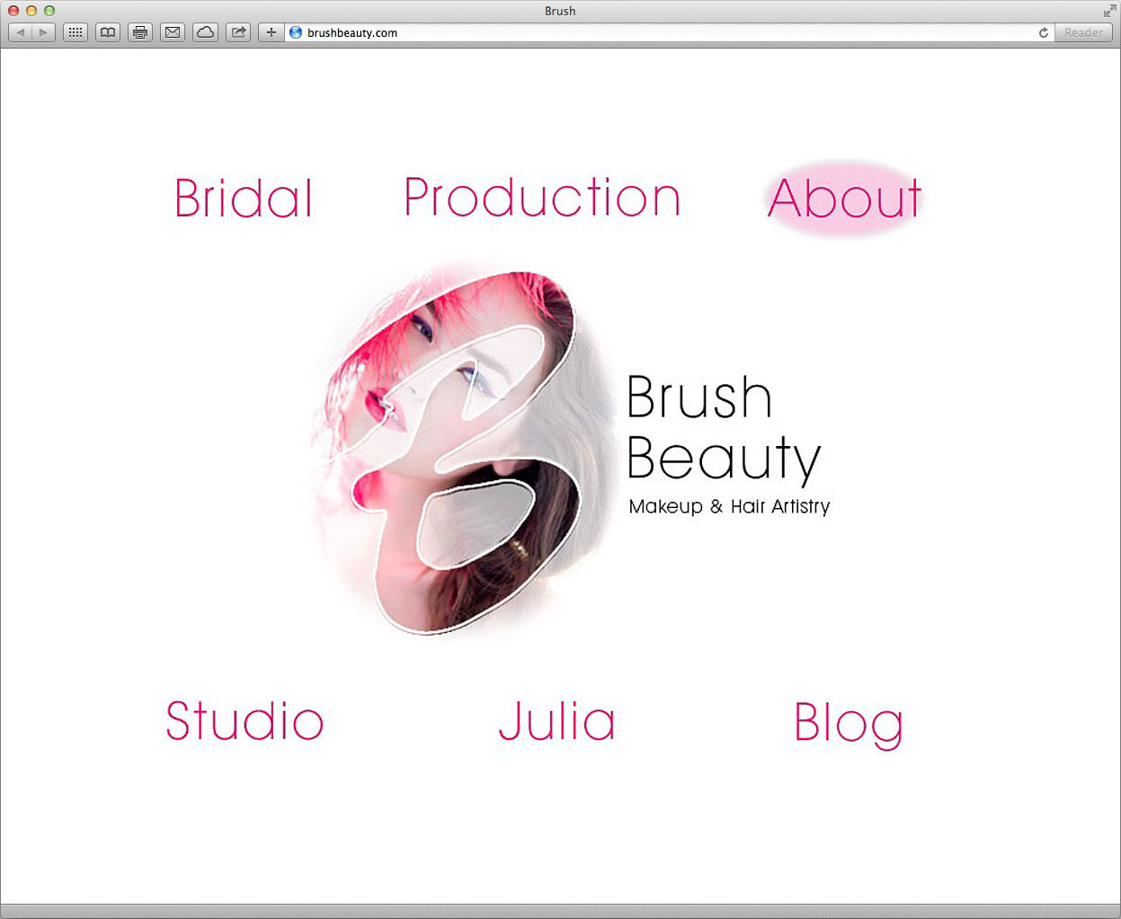Select the highlighted About link
Viewport: 1121px width, 919px height.
844,199
